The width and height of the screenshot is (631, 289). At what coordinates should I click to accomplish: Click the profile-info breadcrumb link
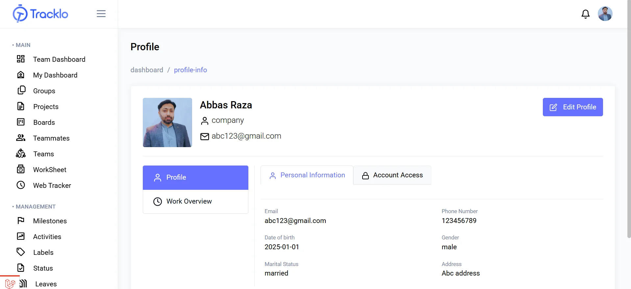tap(190, 70)
